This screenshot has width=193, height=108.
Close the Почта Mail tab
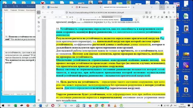click(72, 7)
